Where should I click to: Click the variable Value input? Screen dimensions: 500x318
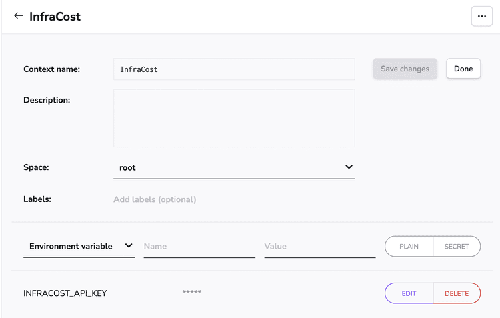(x=319, y=246)
